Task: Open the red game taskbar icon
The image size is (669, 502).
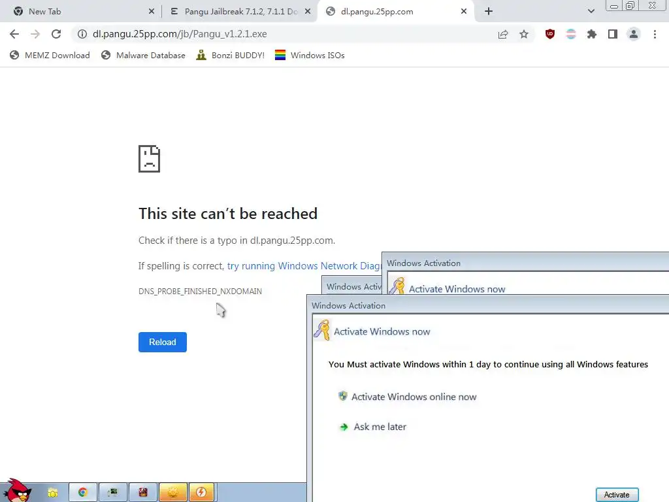Action: [143, 493]
